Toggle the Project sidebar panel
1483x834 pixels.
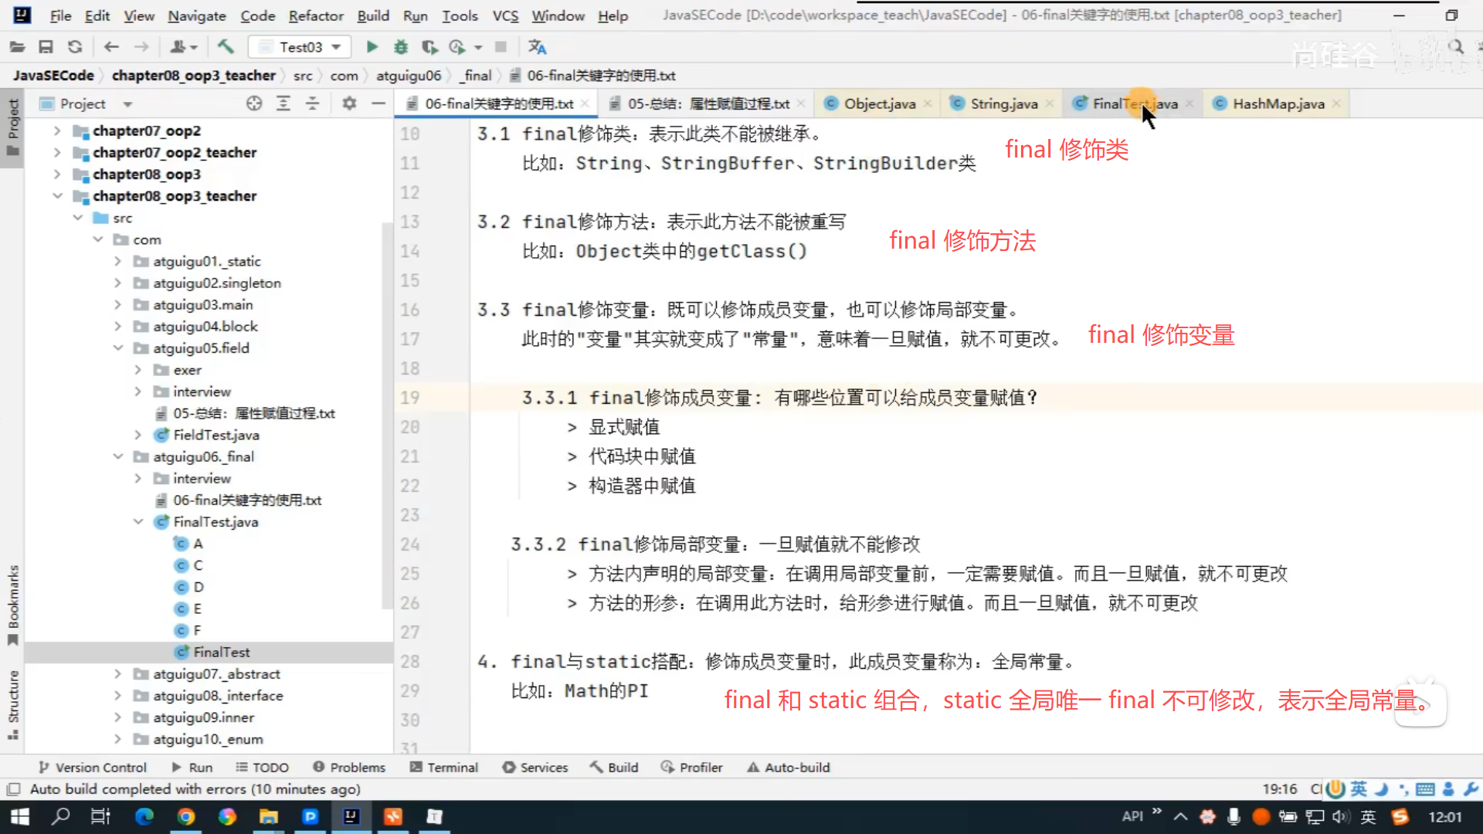tap(12, 127)
